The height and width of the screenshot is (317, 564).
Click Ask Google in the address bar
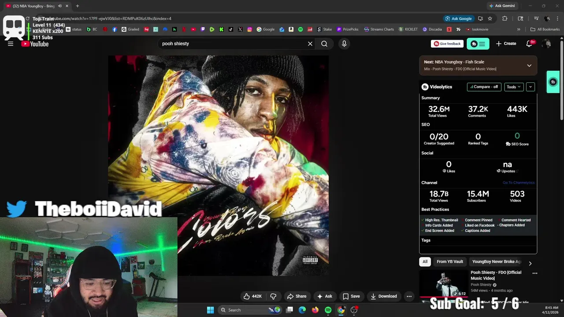tap(458, 18)
